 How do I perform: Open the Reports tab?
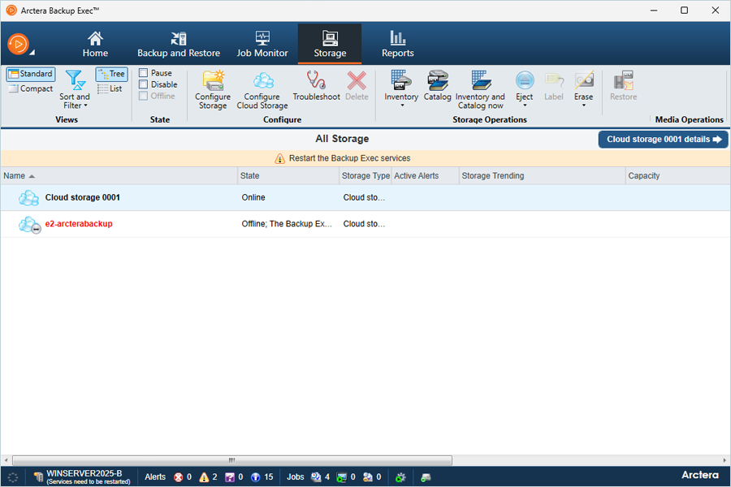coord(398,45)
